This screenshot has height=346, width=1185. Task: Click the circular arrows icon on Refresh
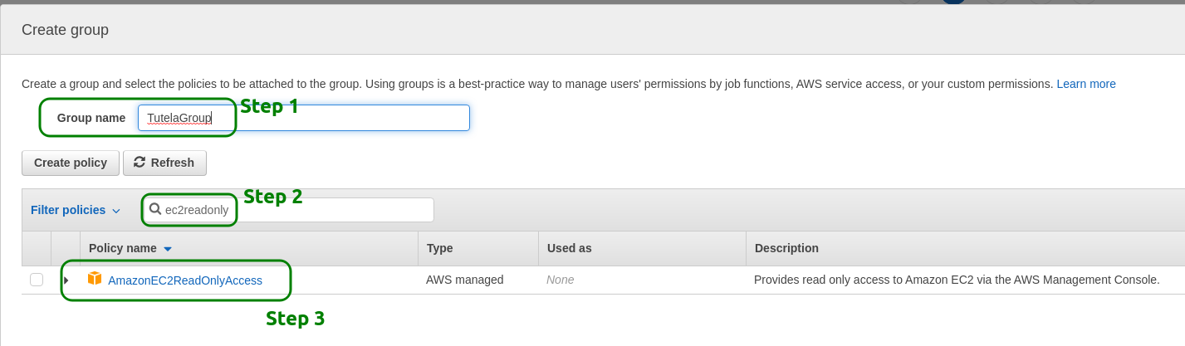[140, 163]
